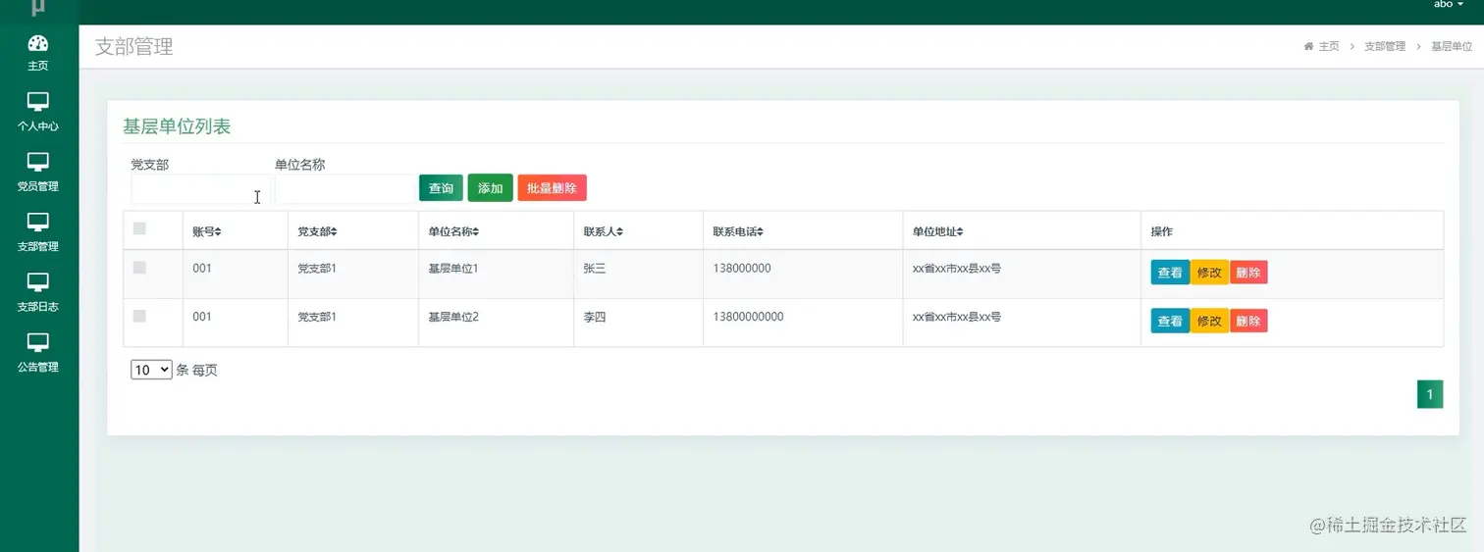Click the 单位名称 search input field
Image resolution: width=1484 pixels, height=552 pixels.
tap(344, 189)
